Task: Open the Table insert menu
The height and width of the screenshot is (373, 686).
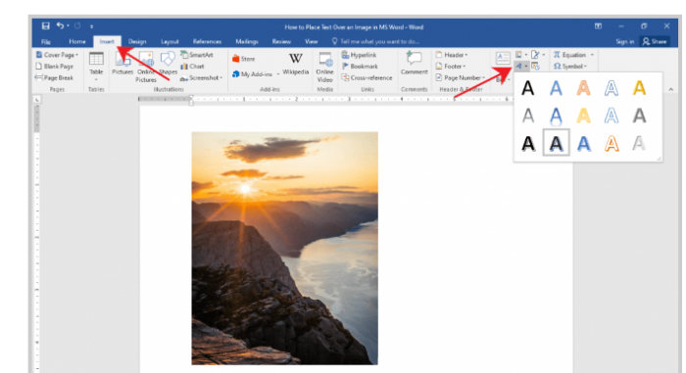Action: click(x=96, y=66)
